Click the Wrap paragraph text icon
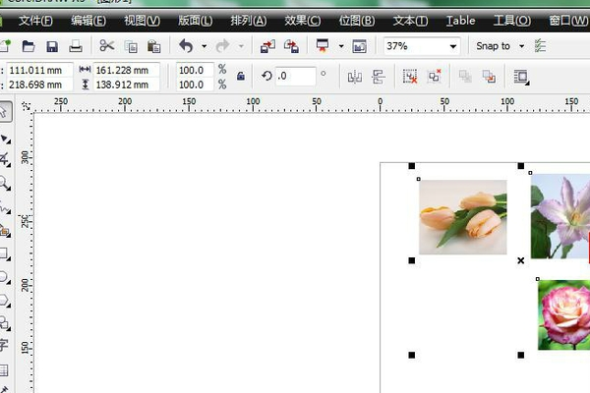Viewport: 590px width, 393px height. pos(521,77)
